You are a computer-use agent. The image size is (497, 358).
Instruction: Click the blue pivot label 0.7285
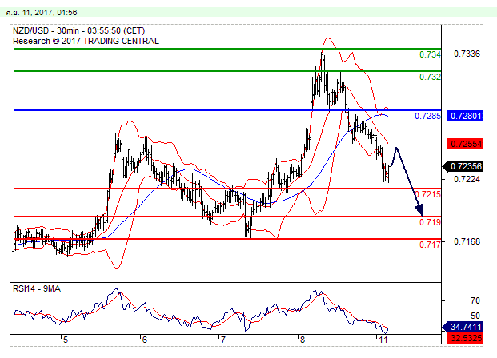coord(427,116)
